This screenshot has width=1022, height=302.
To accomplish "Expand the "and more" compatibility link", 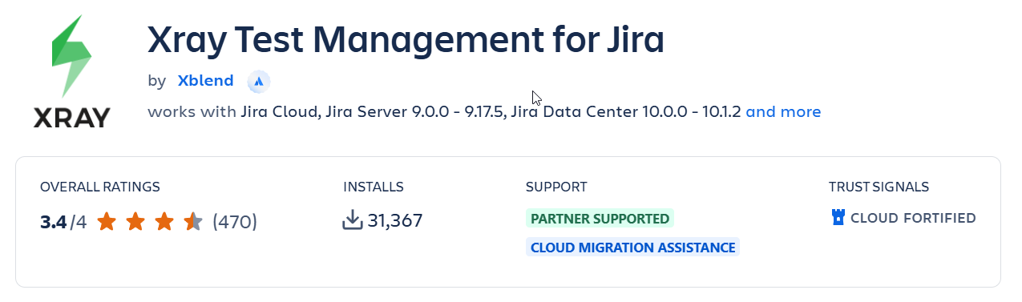I will click(x=783, y=112).
